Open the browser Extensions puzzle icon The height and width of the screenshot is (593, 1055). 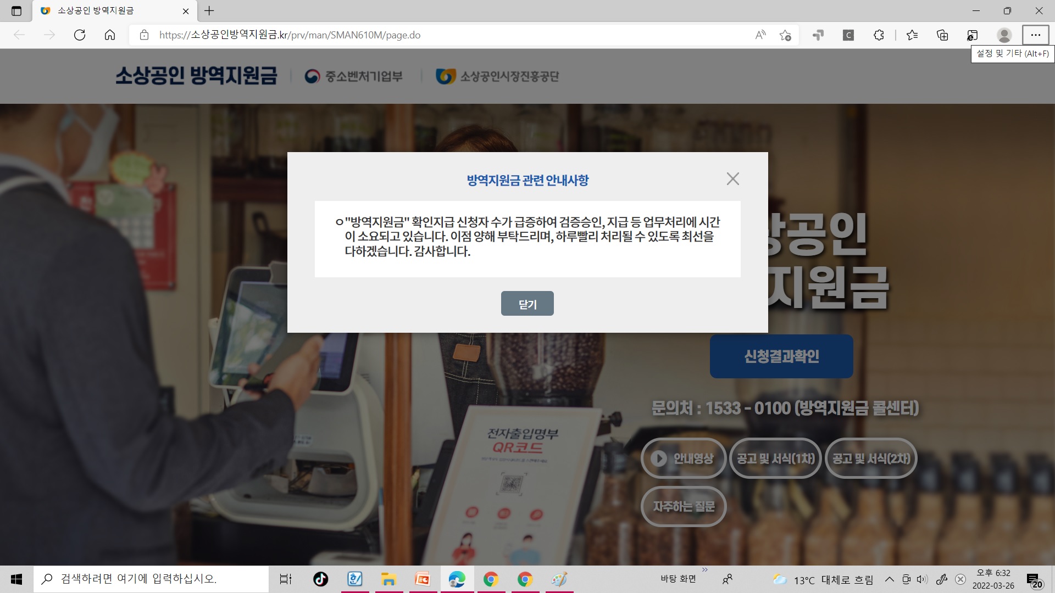coord(878,35)
